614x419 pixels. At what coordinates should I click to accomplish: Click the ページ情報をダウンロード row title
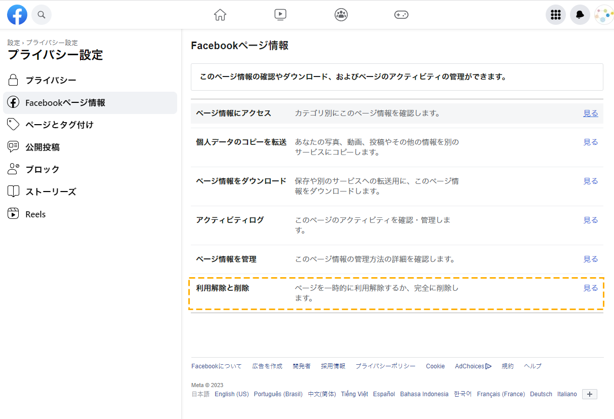pos(241,181)
